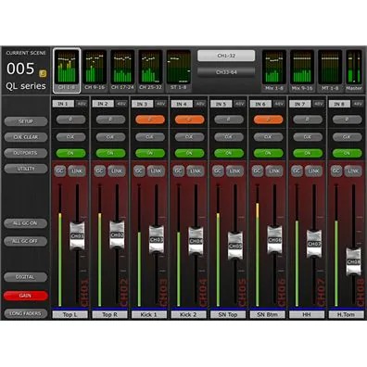Toggle GC on channel CH03
The width and height of the screenshot is (367, 367).
coord(139,171)
